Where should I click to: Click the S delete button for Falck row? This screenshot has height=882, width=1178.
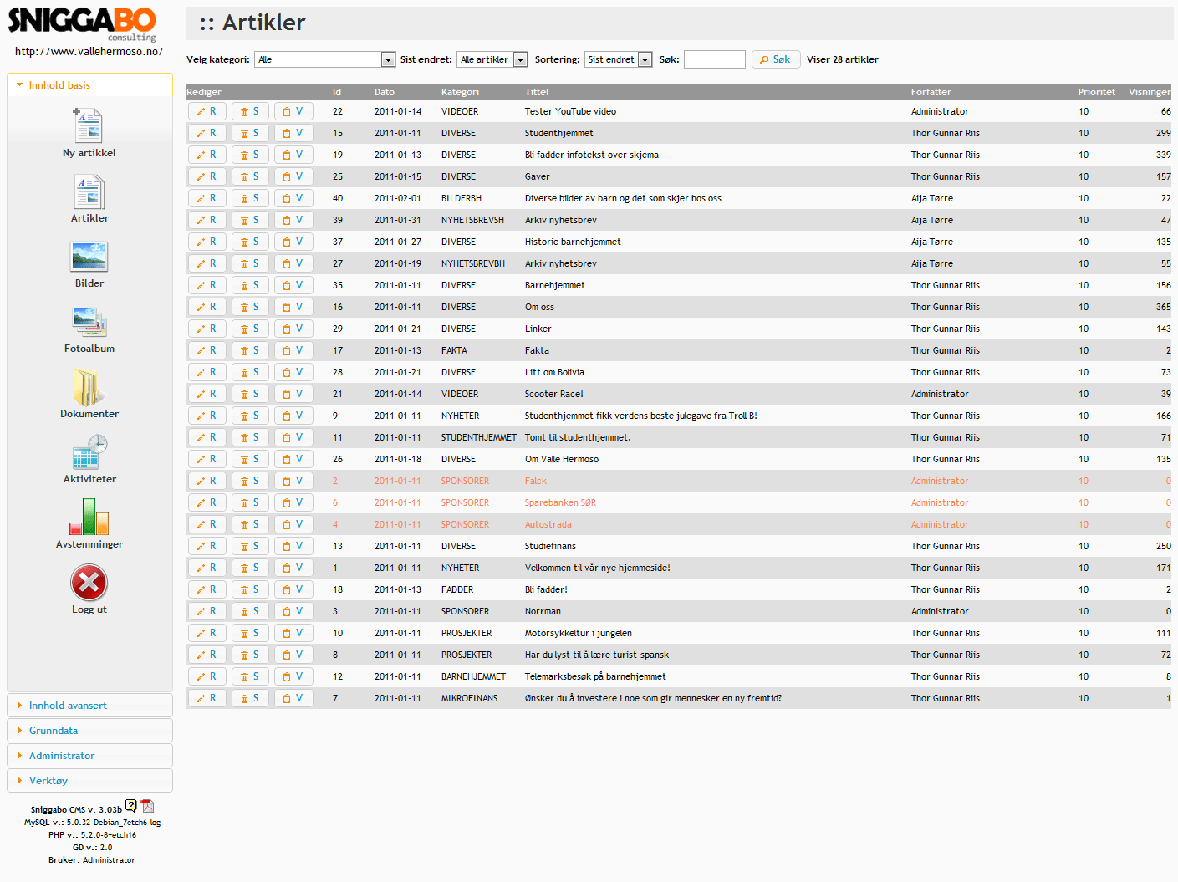[250, 481]
